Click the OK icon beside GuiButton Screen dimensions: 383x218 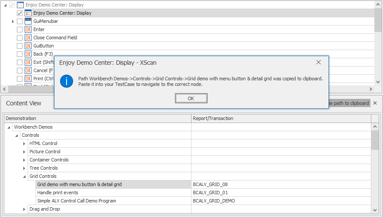[28, 46]
